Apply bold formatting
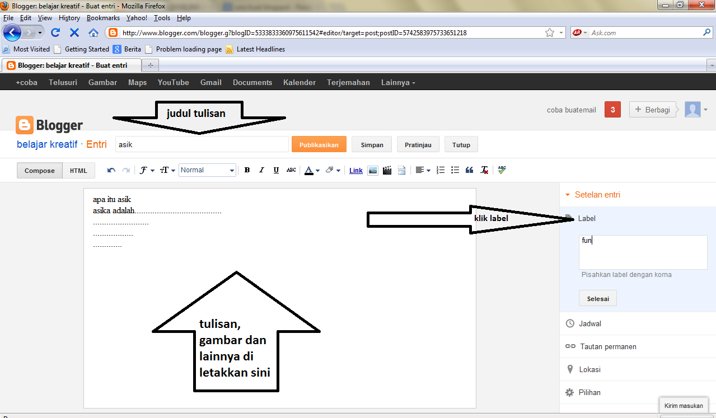Screen dimensions: 716x418 (247, 170)
